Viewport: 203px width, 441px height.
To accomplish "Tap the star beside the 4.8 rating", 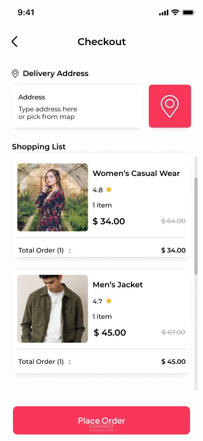I will (109, 190).
